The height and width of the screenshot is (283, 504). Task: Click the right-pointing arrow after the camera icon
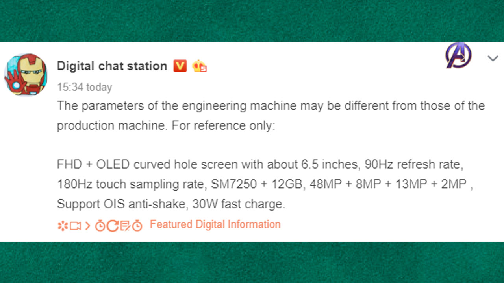(x=87, y=226)
